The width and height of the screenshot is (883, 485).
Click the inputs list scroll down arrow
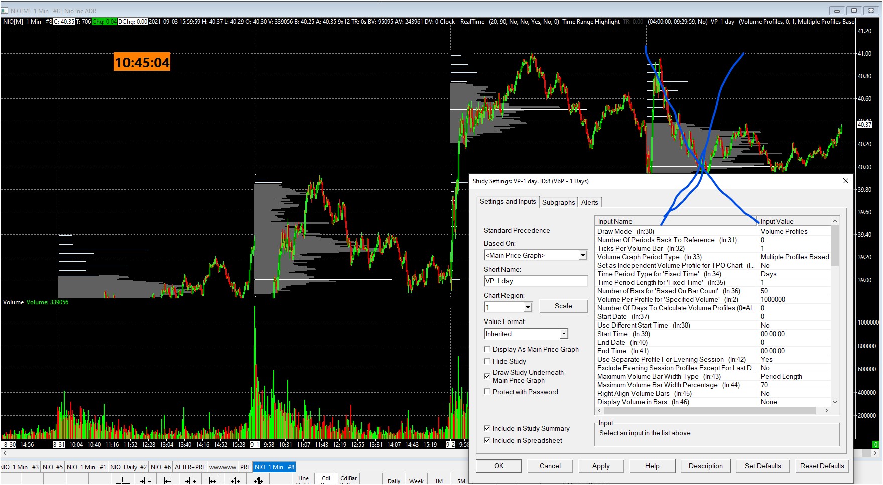point(835,402)
